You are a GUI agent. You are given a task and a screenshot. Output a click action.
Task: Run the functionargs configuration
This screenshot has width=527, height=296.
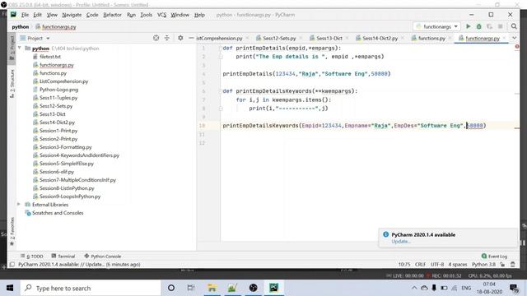pyautogui.click(x=468, y=26)
